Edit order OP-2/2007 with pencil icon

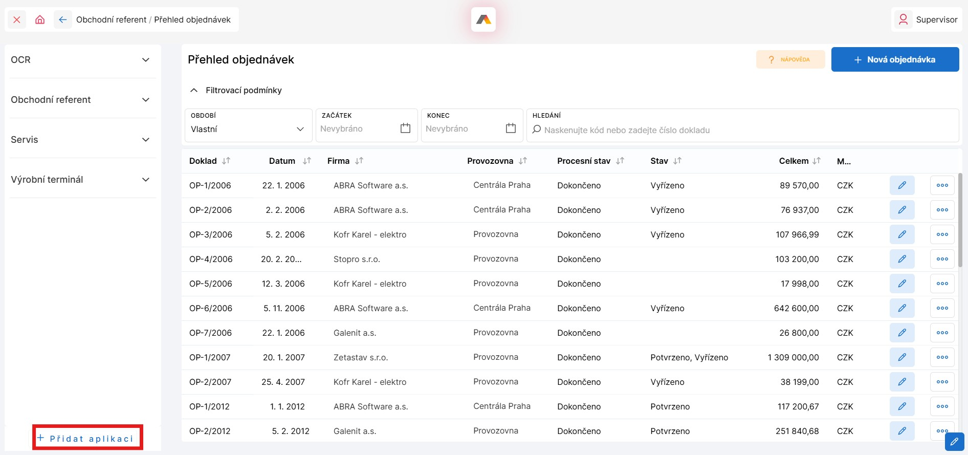pos(902,382)
